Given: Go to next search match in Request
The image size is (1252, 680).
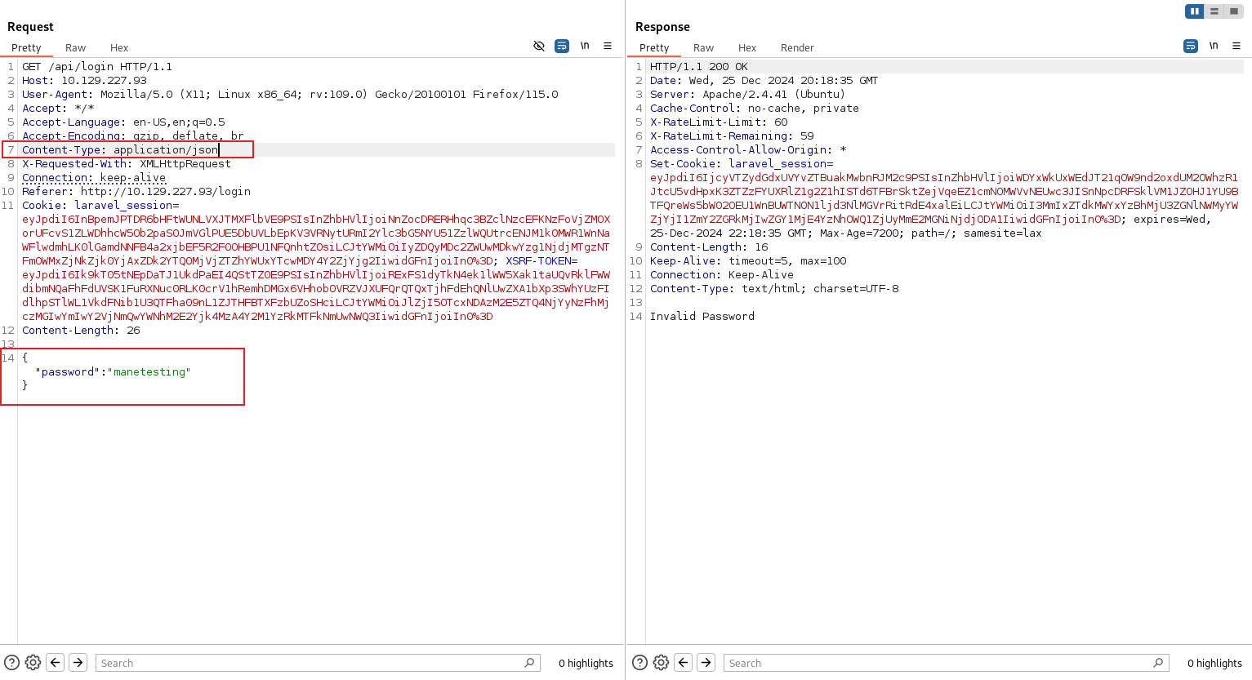Looking at the screenshot, I should (78, 663).
